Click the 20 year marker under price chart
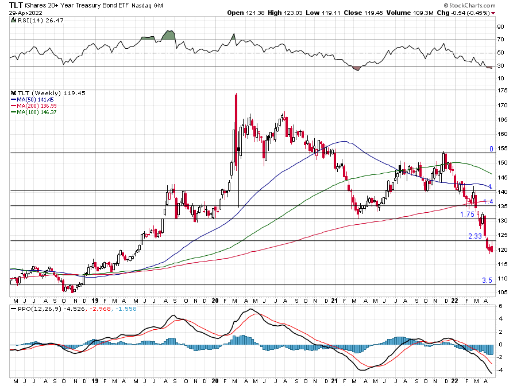The height and width of the screenshot is (386, 517). point(215,301)
